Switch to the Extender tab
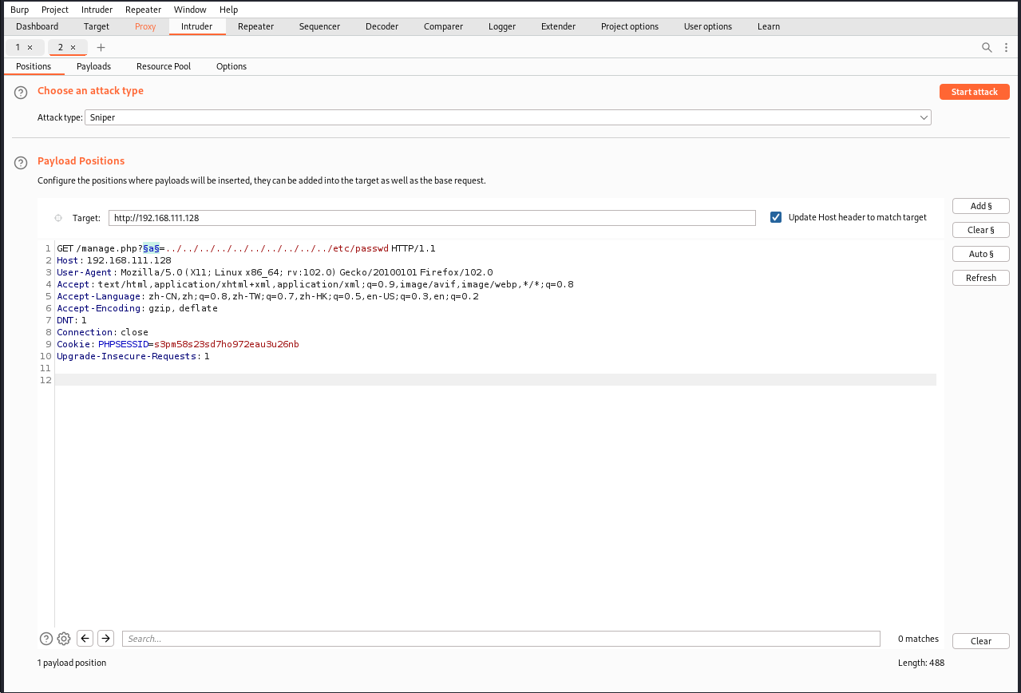This screenshot has height=693, width=1021. tap(558, 26)
